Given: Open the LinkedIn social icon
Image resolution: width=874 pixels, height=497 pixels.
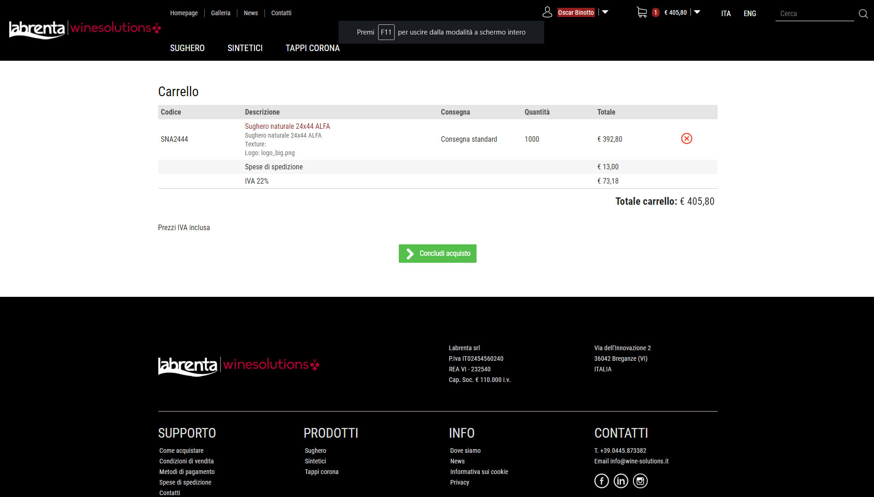Looking at the screenshot, I should point(621,481).
